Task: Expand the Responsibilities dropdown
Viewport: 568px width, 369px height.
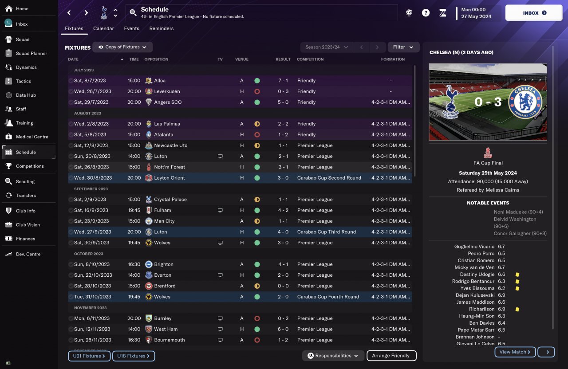Action: coord(333,356)
